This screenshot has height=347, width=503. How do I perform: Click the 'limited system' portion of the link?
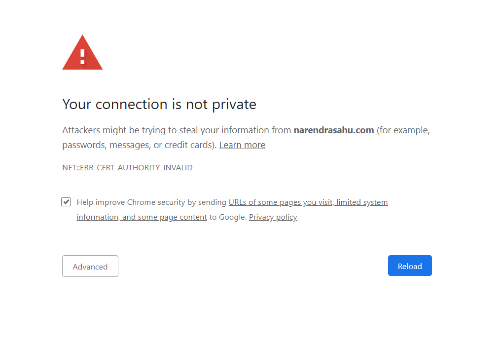(x=362, y=202)
